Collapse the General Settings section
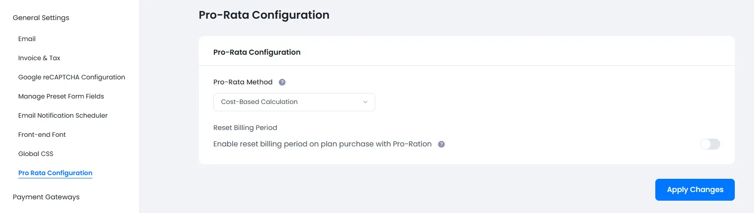 point(41,18)
